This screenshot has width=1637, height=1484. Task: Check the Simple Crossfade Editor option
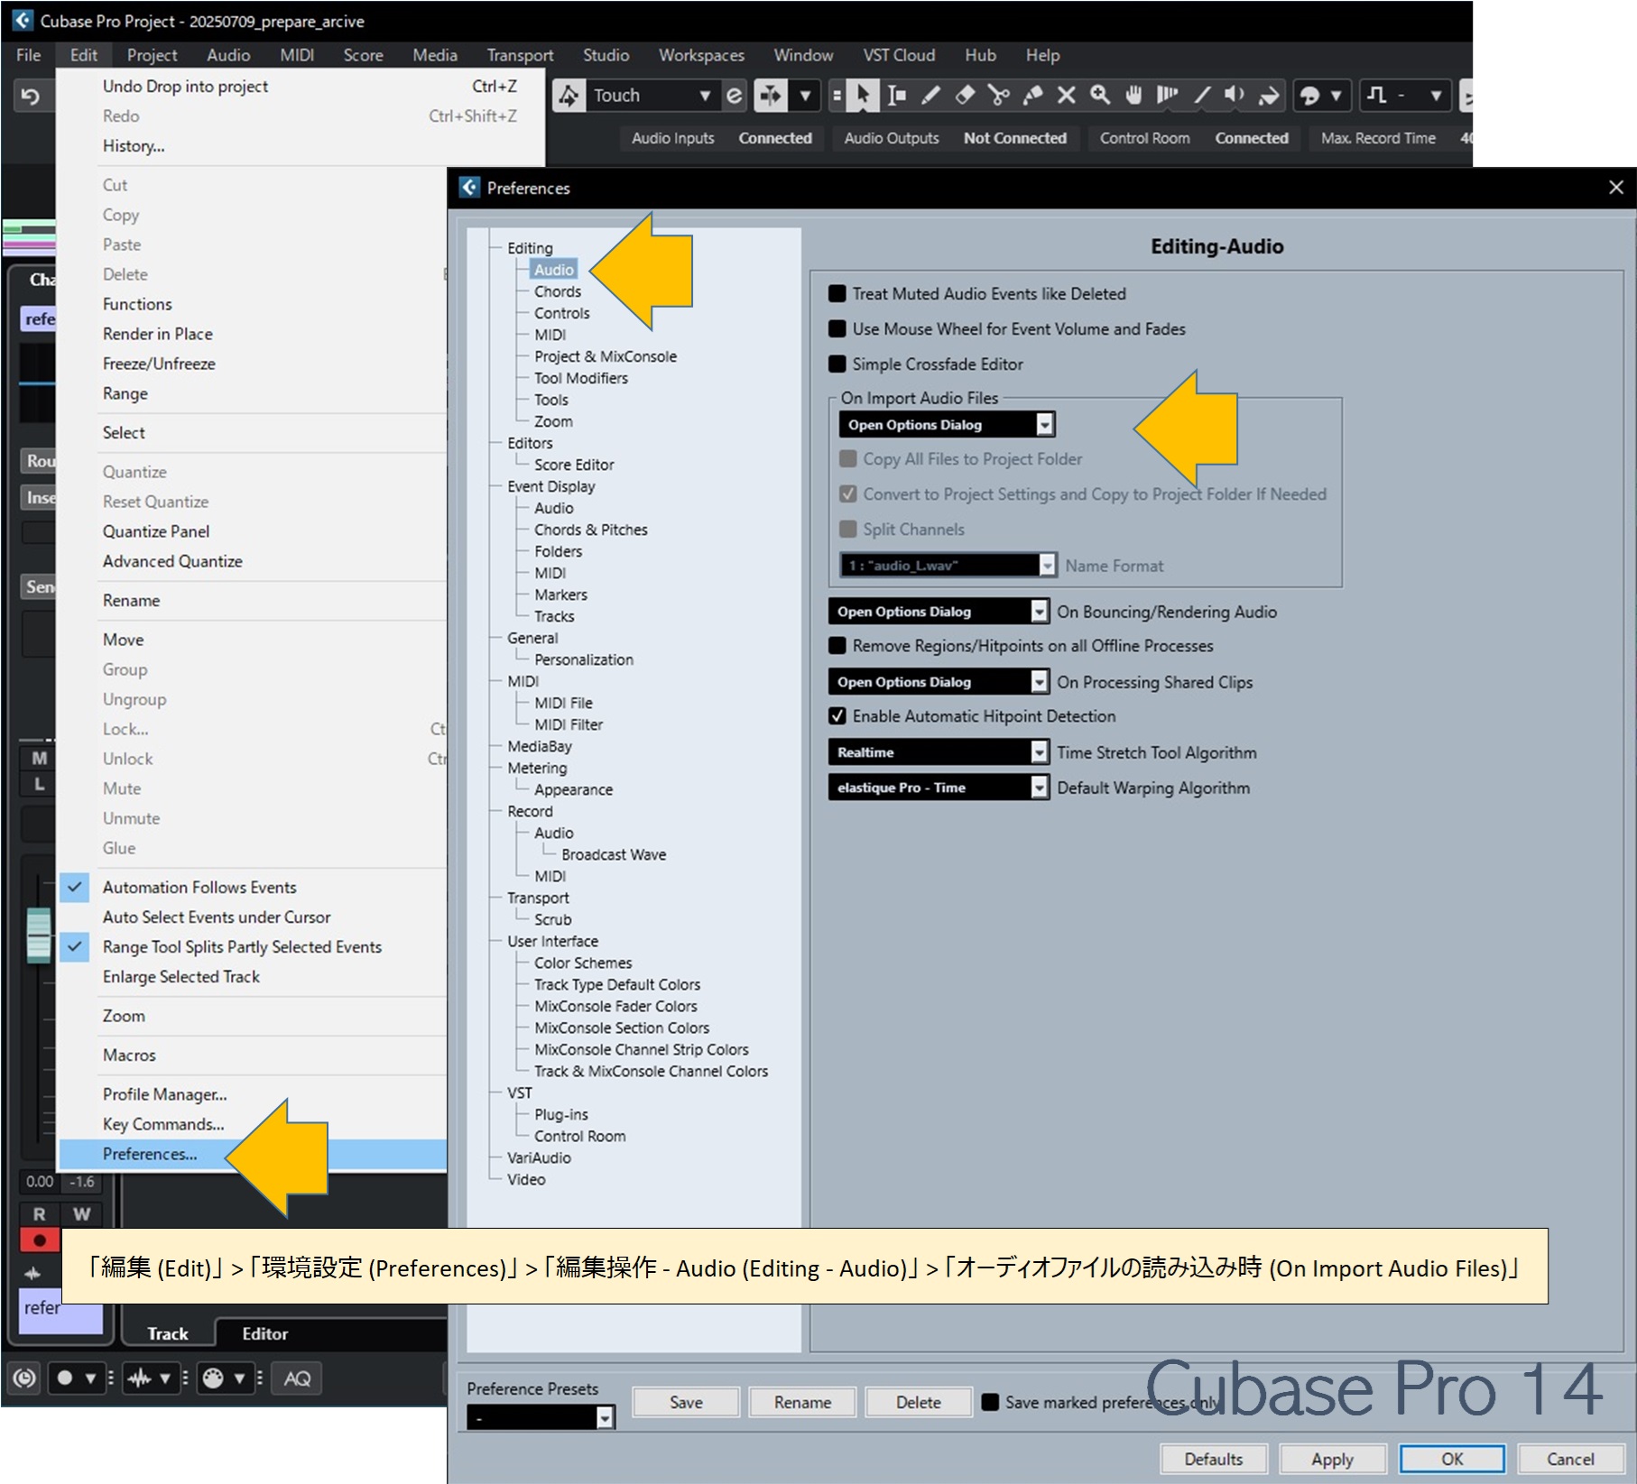click(837, 364)
